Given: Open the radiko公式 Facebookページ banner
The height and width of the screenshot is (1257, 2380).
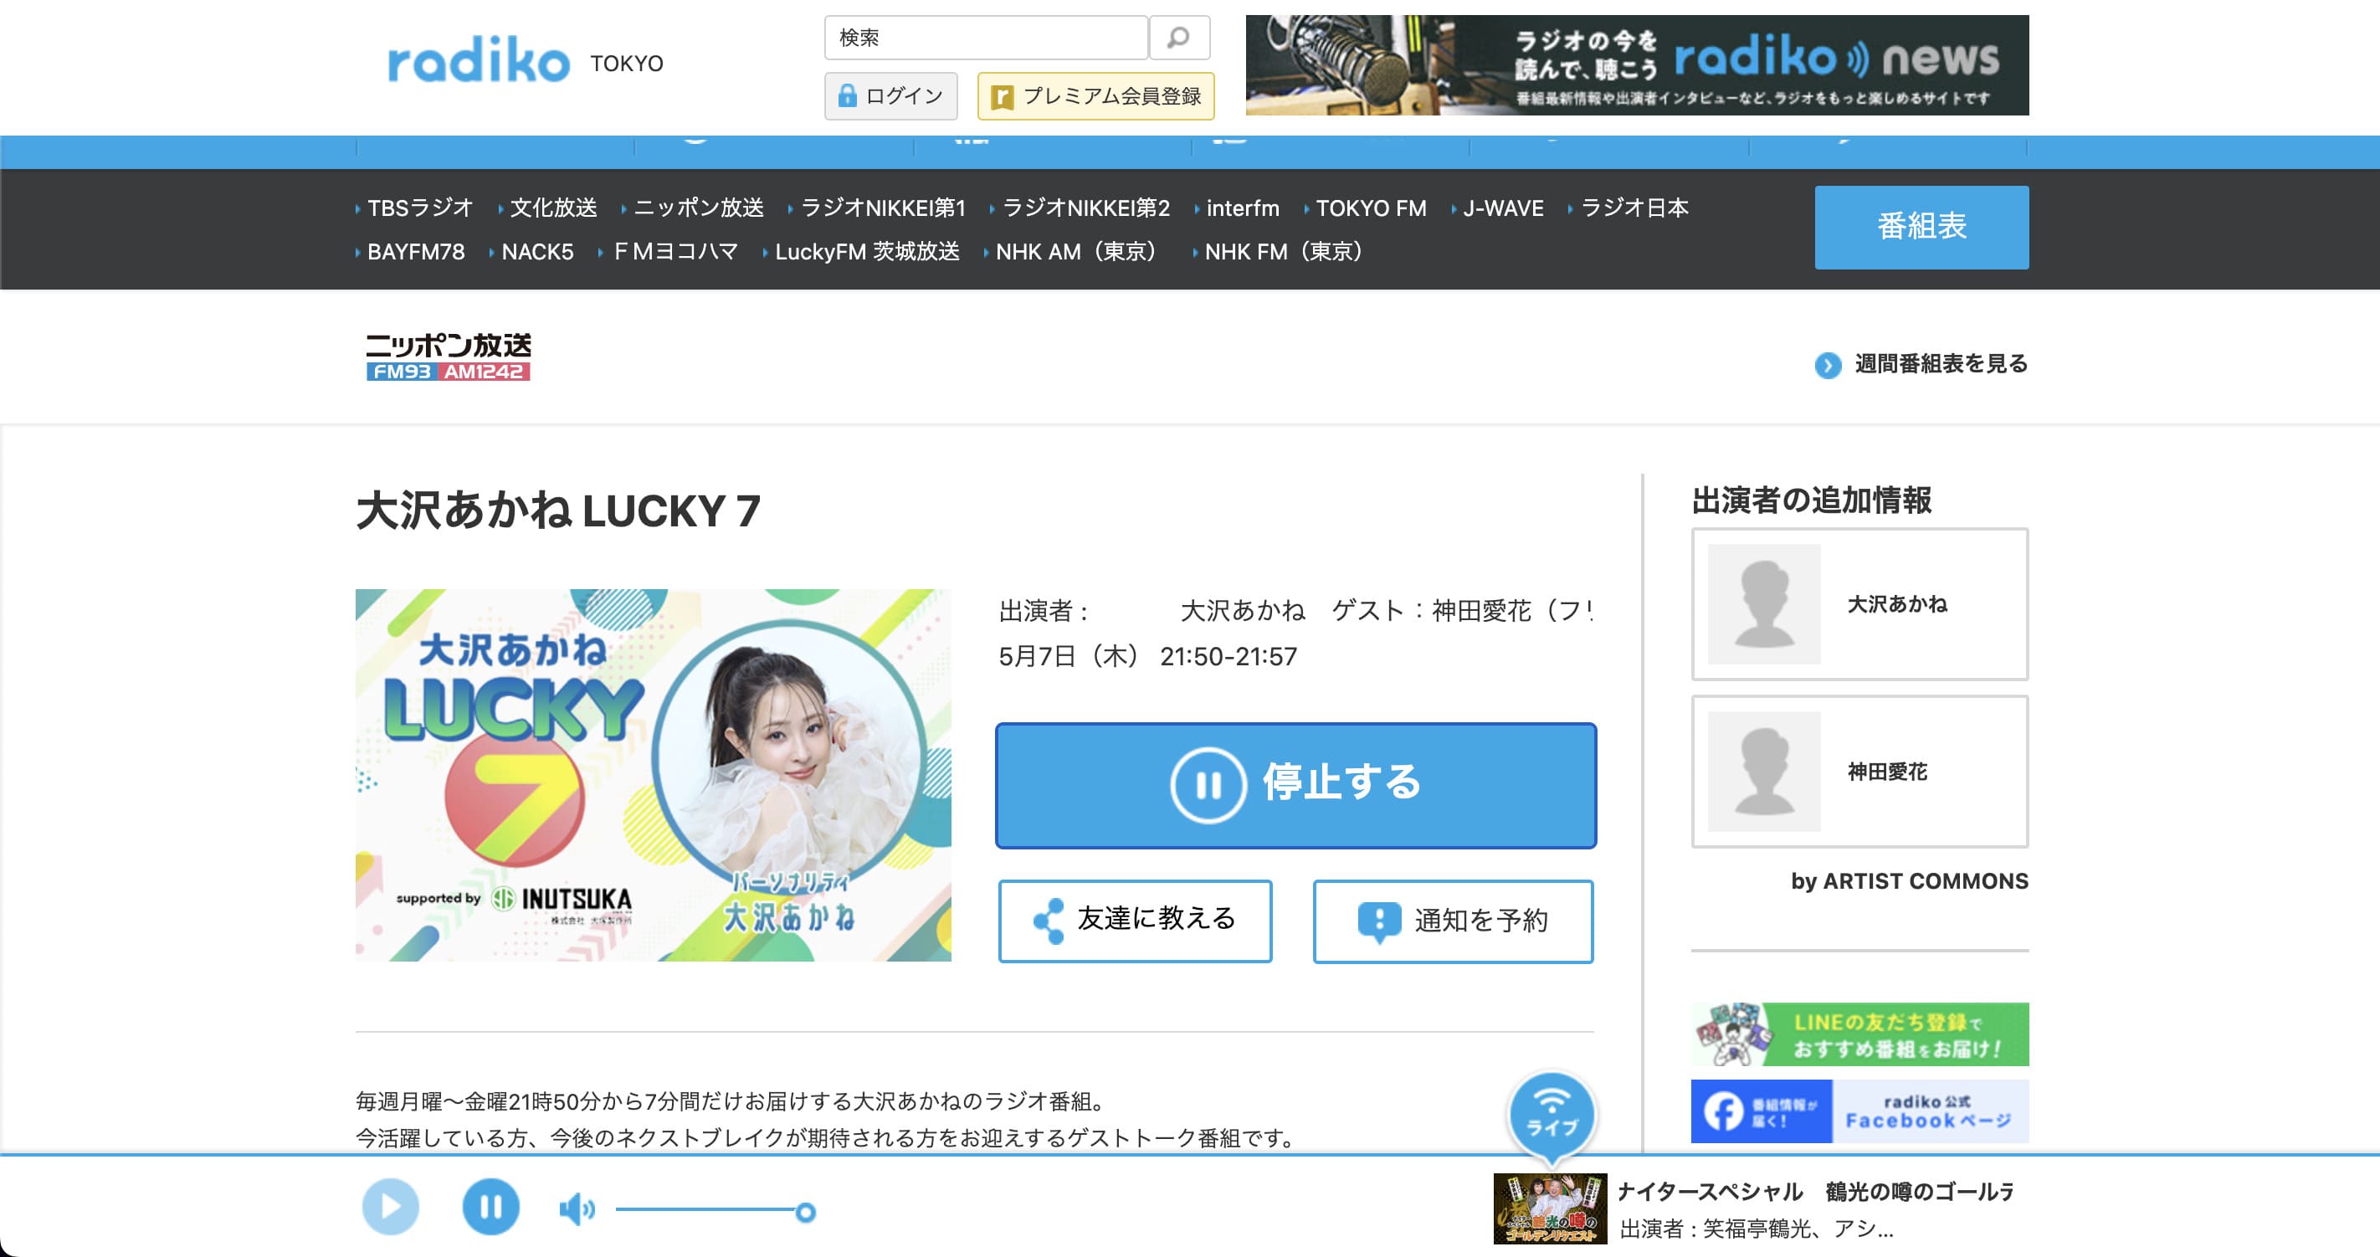Looking at the screenshot, I should (1859, 1111).
